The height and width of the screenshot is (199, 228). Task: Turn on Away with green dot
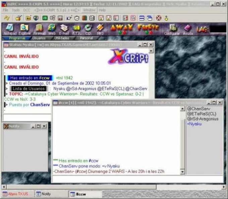[x=120, y=33]
